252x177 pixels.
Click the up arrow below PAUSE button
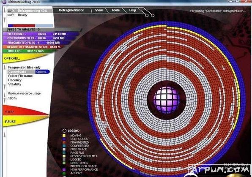[x=5, y=135]
